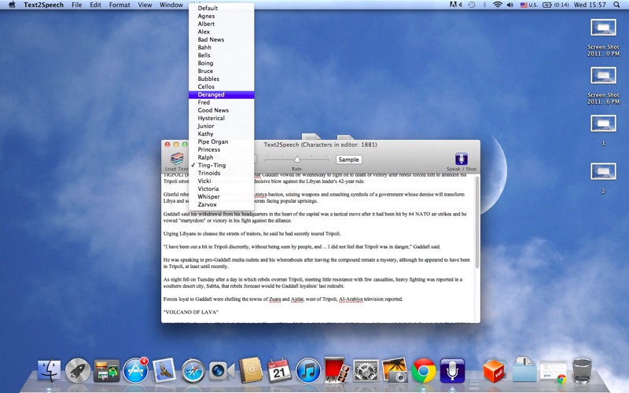Click the Text2Speech microphone dock icon
This screenshot has width=629, height=393.
(452, 370)
